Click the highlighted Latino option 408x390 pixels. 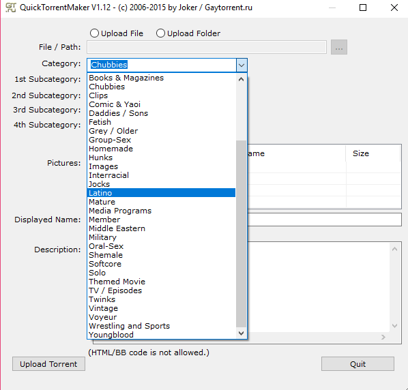[x=161, y=193]
